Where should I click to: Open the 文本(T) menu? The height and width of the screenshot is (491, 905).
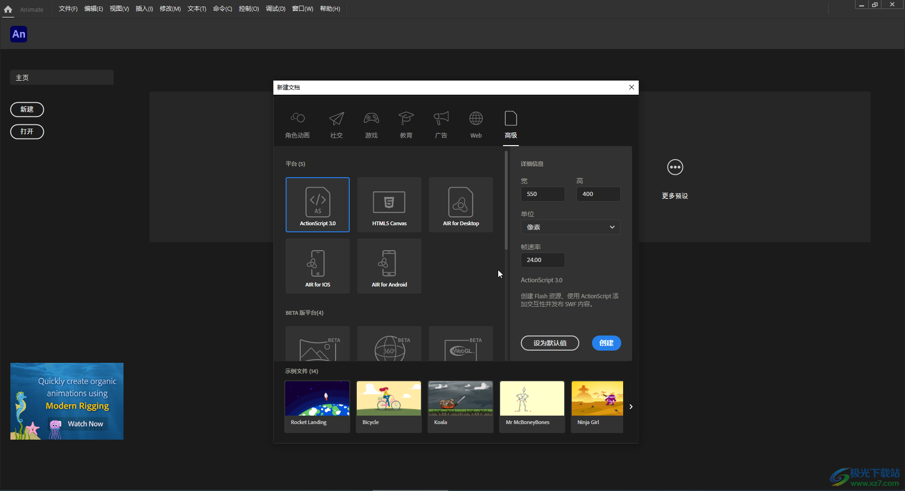[x=197, y=9]
